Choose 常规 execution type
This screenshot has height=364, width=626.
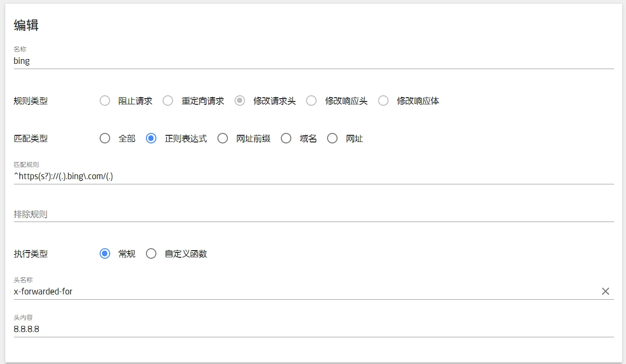pos(105,254)
